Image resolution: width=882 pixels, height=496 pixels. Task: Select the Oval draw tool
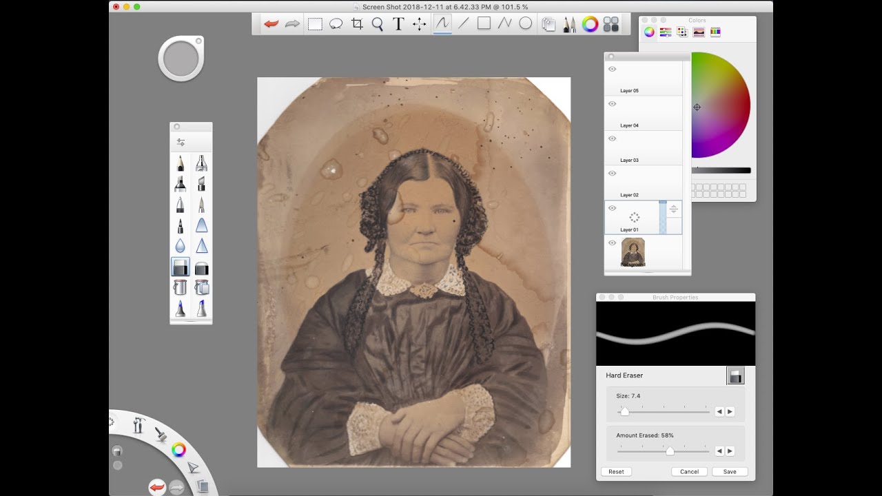click(526, 23)
